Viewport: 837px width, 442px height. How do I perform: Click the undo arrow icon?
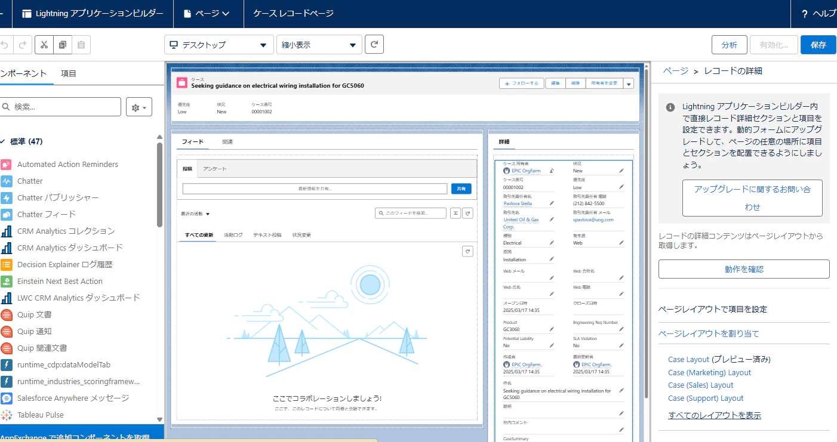pos(5,45)
